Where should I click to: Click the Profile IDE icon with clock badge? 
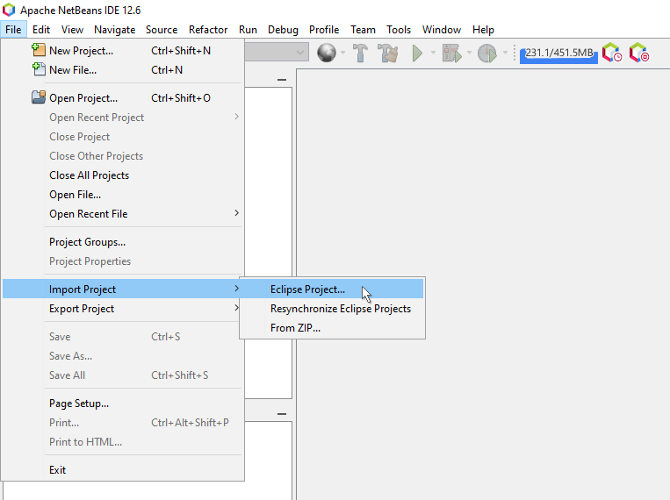pyautogui.click(x=612, y=53)
